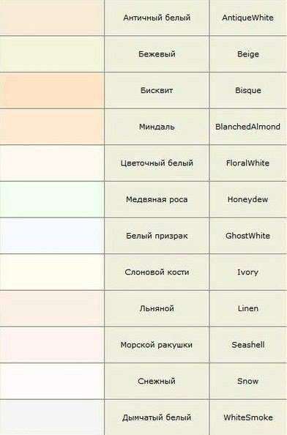
Task: Click the 'Античный белый' name cell
Action: [157, 18]
